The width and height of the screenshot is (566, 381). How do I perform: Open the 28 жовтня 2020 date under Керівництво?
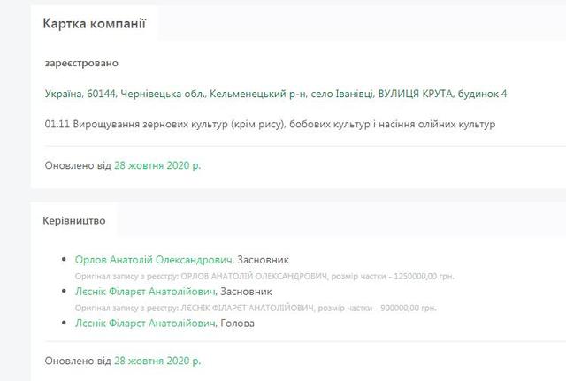pos(157,361)
